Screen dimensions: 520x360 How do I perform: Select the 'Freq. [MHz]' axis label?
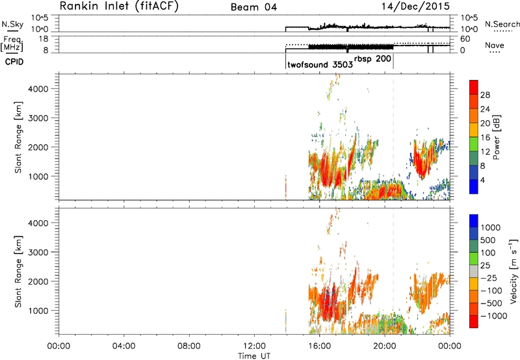point(12,44)
